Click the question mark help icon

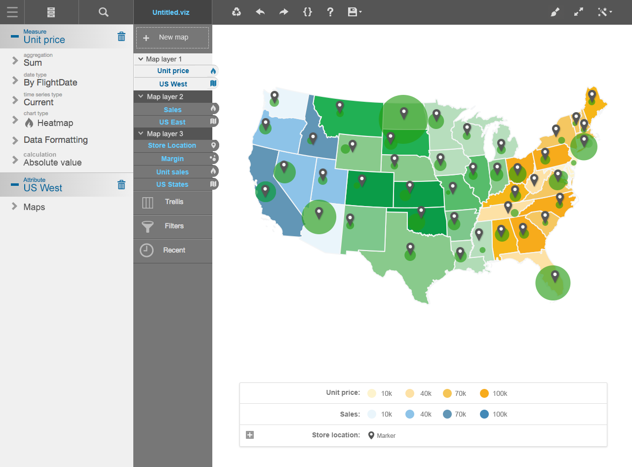tap(330, 12)
